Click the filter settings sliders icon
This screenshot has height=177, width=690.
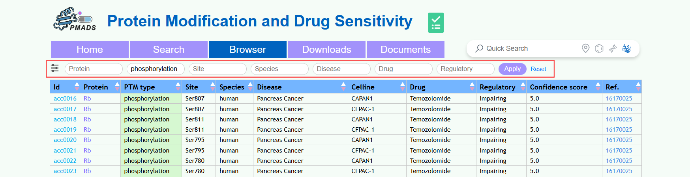55,69
